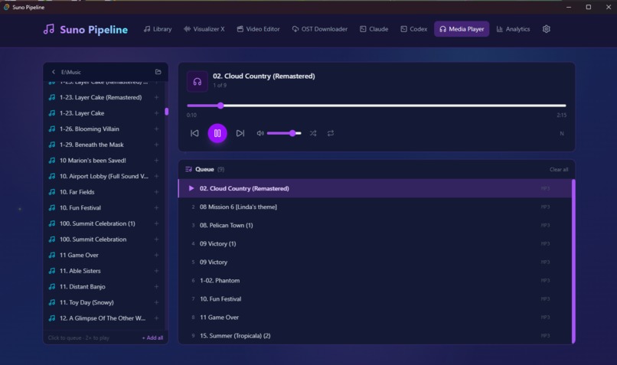Add 10. Far Fields with plus icon
The height and width of the screenshot is (365, 617).
(x=156, y=191)
